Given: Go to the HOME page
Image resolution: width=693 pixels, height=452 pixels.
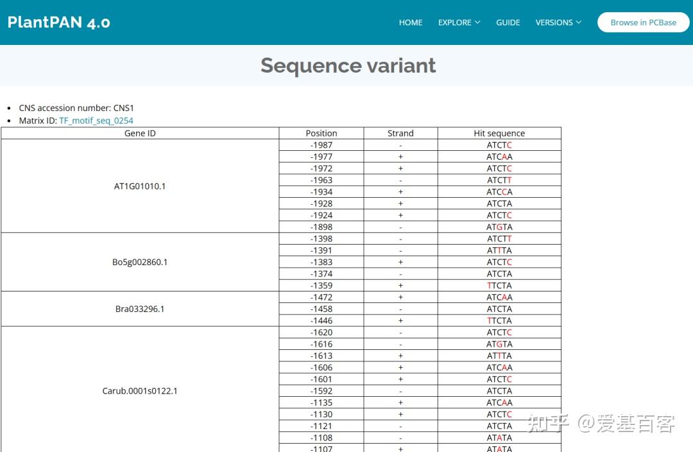Looking at the screenshot, I should (x=411, y=22).
